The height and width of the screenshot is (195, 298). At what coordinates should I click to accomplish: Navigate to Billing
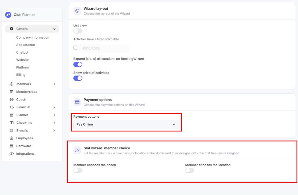(21, 75)
